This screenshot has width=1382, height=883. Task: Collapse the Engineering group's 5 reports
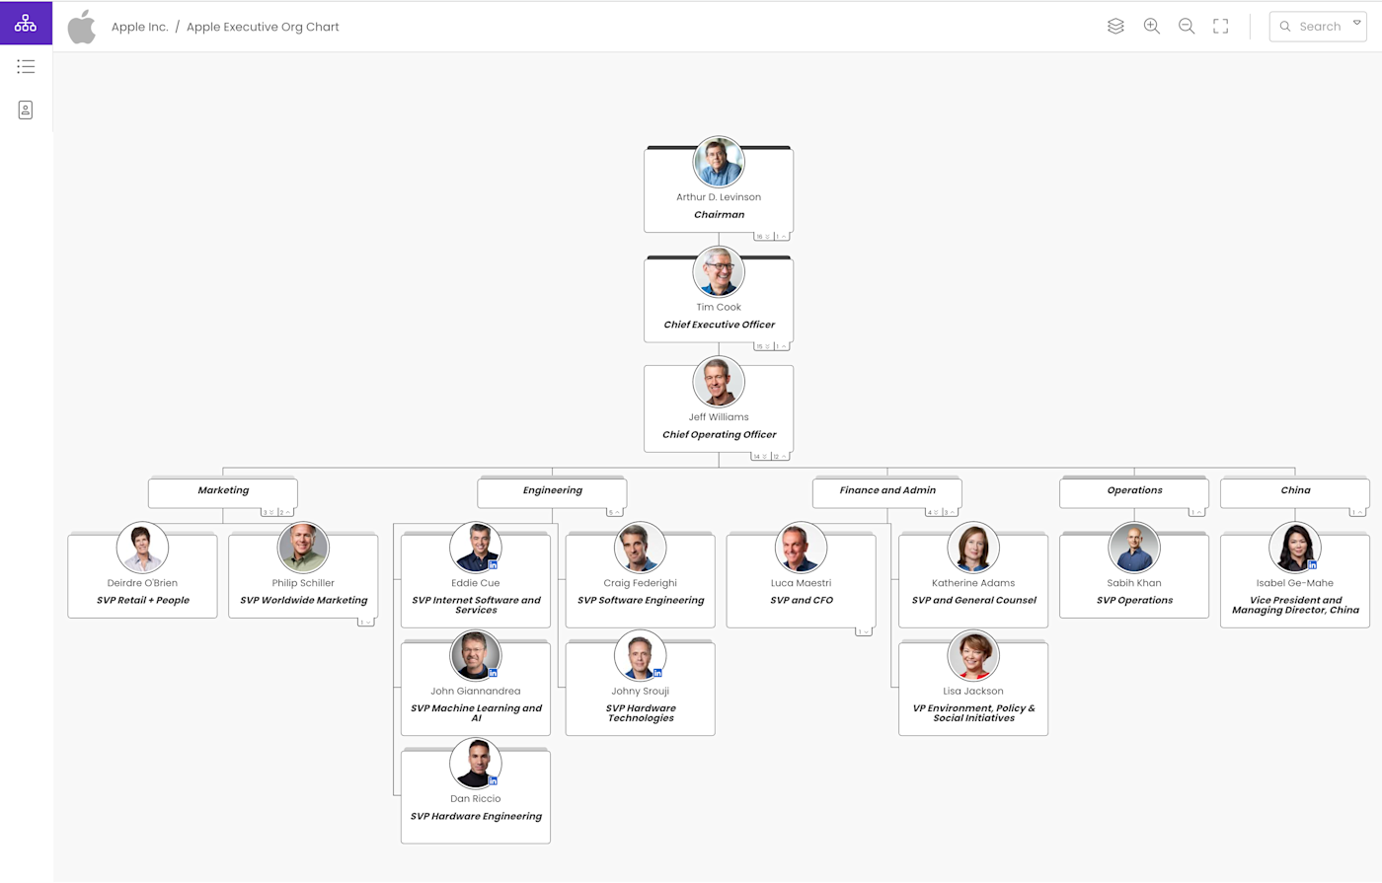click(x=614, y=512)
